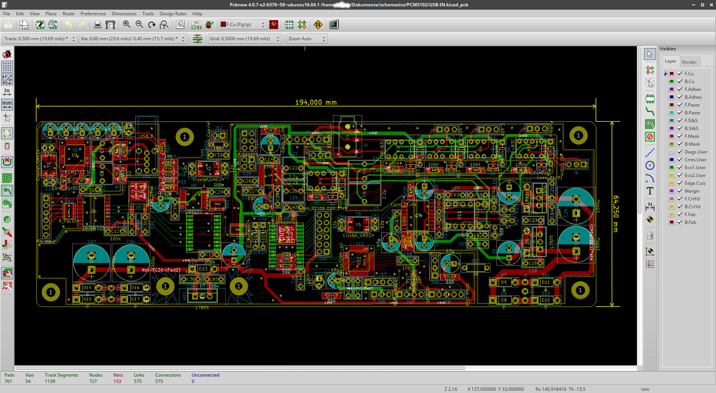Click the F.CrtYd layer color swatch

[672, 199]
